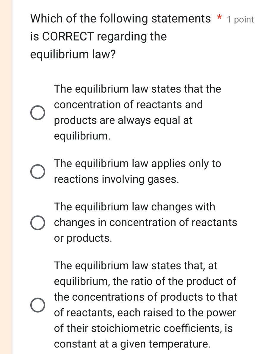Click the line 'changes in concentration of reactants'
Screen dimensions: 271x354
point(146,223)
